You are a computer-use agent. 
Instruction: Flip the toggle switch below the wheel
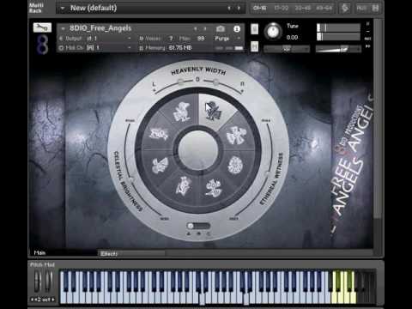point(198,226)
